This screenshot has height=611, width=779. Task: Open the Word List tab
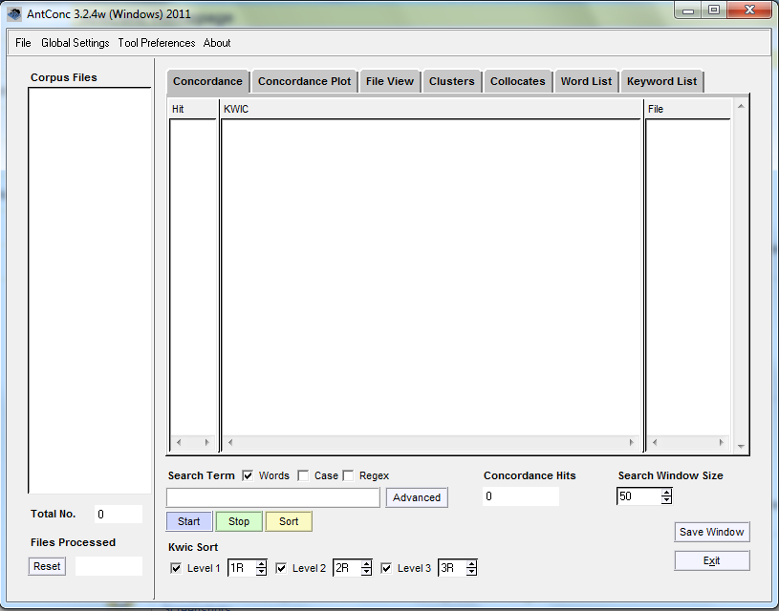(586, 81)
